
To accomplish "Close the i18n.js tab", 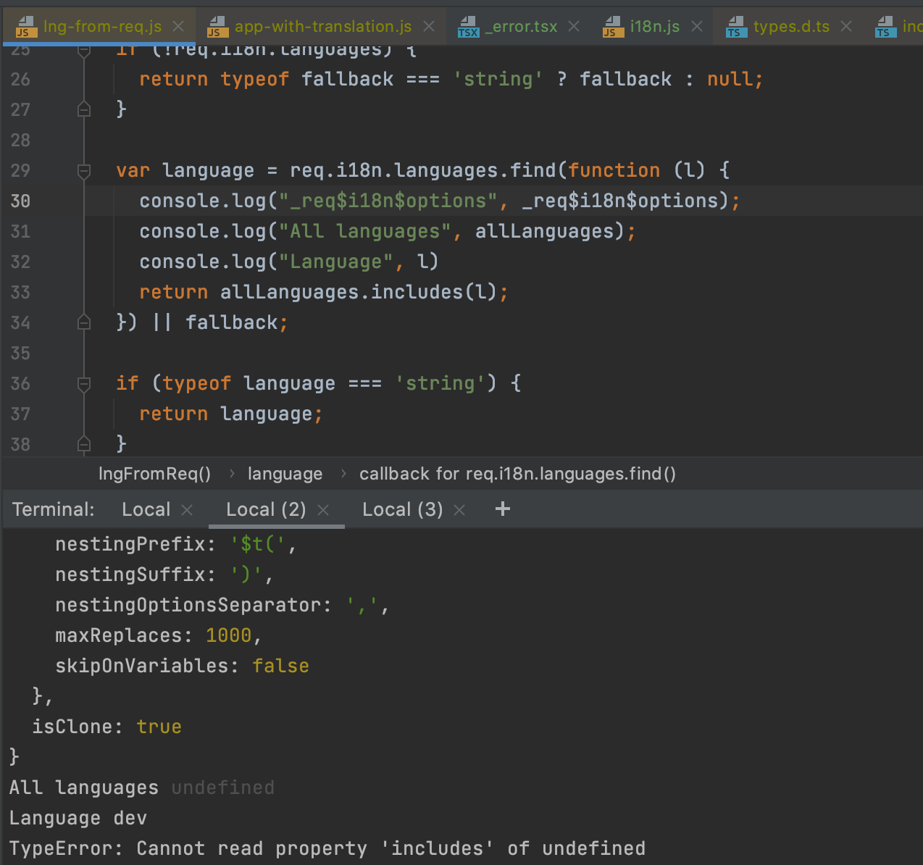I will tap(696, 27).
